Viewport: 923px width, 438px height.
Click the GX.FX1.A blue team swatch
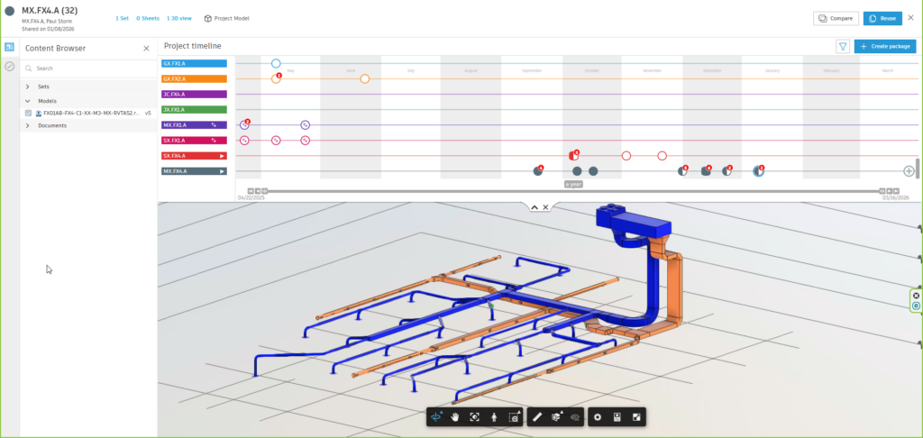click(195, 63)
